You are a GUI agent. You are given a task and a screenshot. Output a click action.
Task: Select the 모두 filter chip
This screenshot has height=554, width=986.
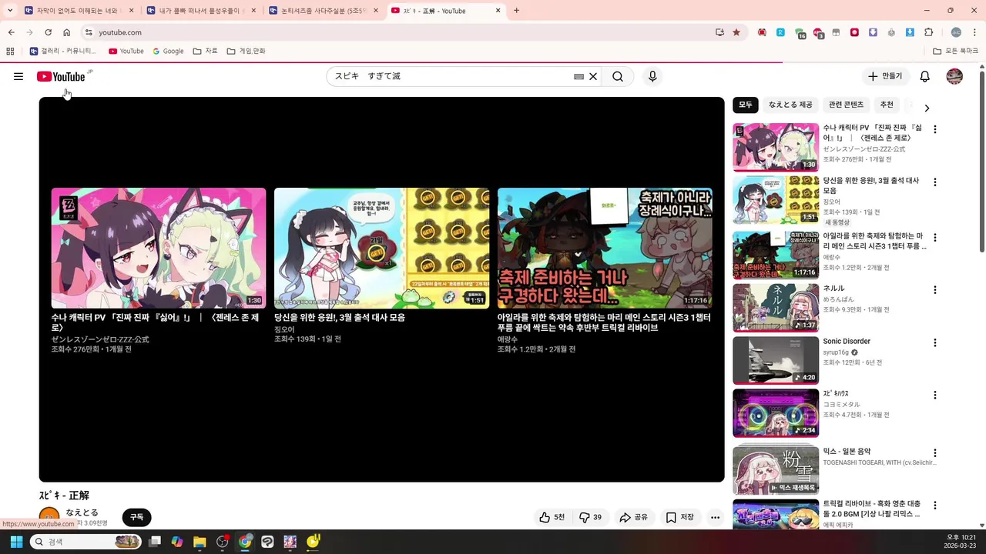click(746, 105)
